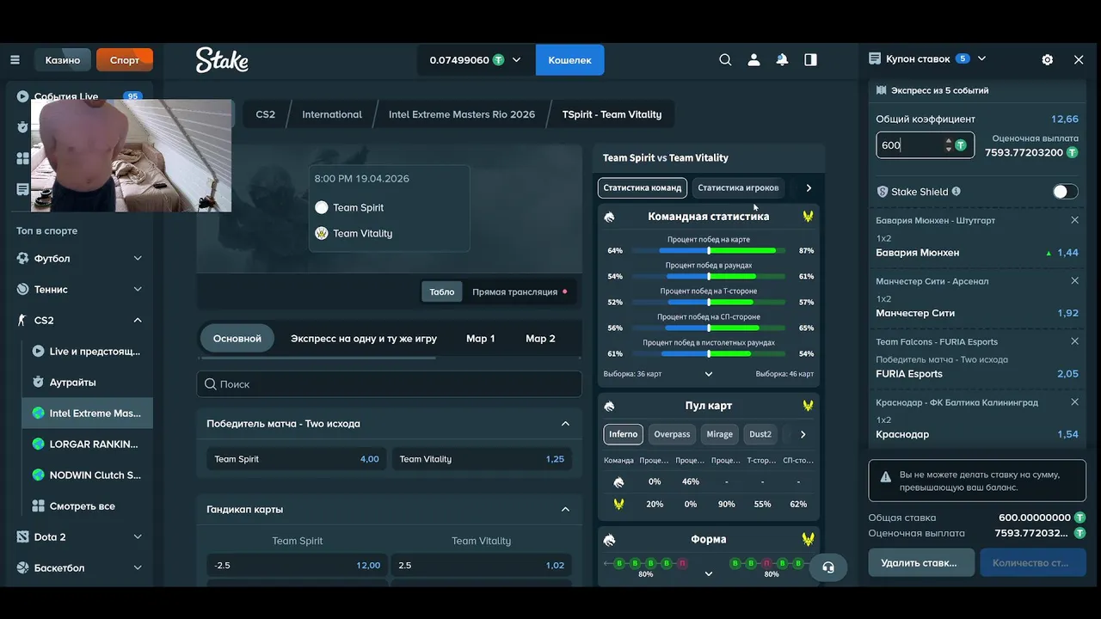Open balance currency dropdown
Viewport: 1101px width, 619px height.
[x=516, y=60]
